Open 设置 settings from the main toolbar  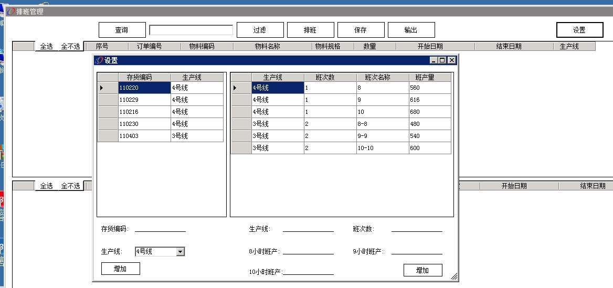pyautogui.click(x=579, y=30)
